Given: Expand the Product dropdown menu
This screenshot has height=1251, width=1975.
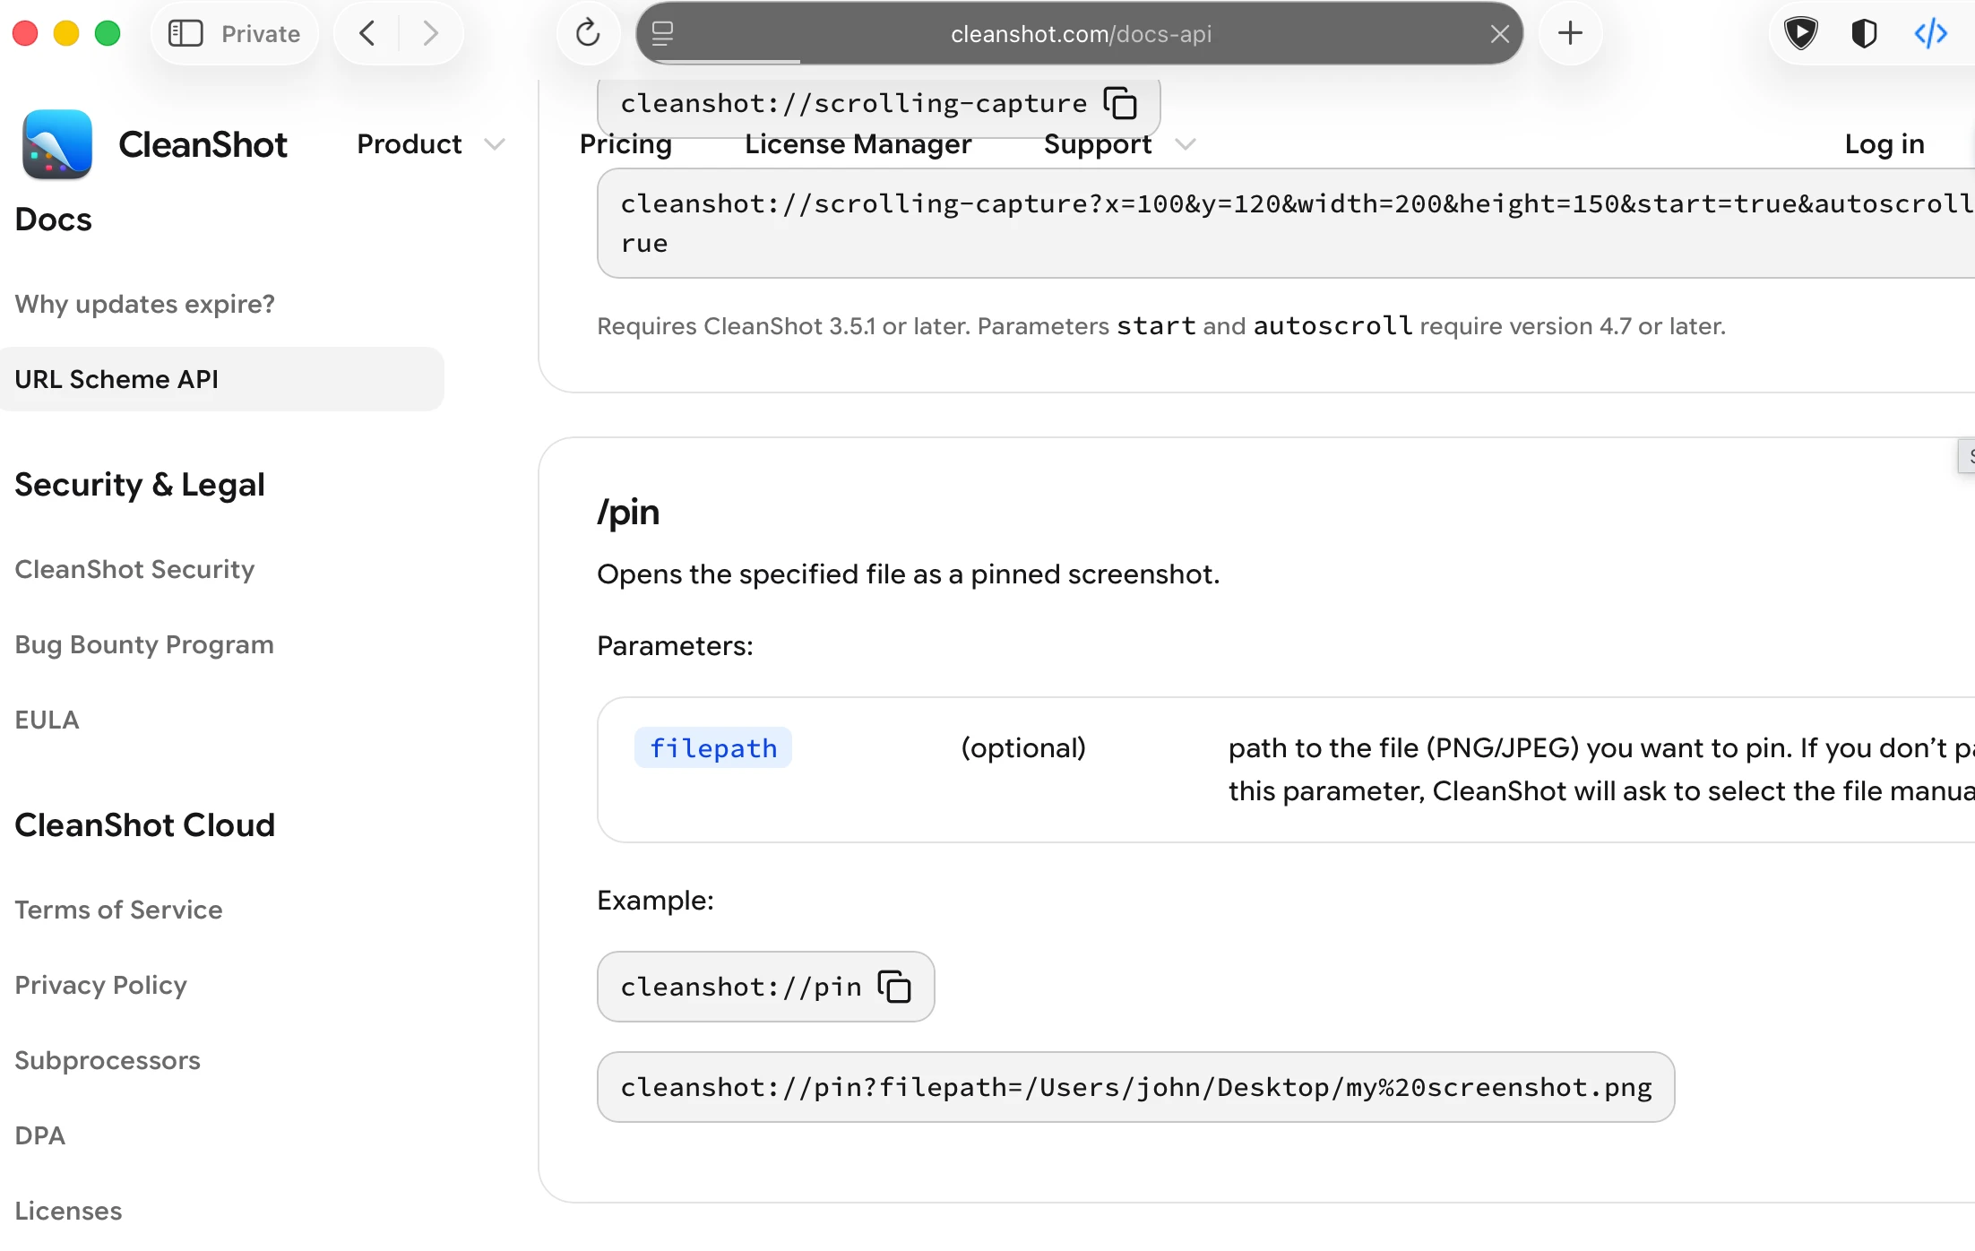Looking at the screenshot, I should [x=431, y=144].
